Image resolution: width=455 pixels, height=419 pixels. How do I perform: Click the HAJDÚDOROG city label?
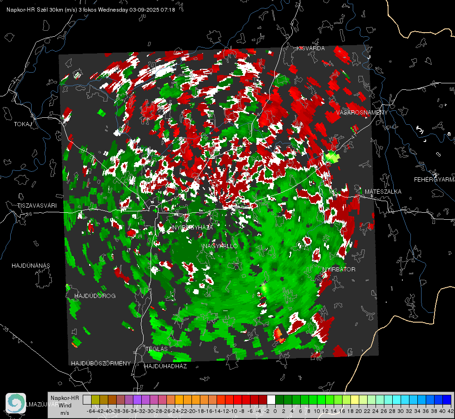tap(95, 296)
